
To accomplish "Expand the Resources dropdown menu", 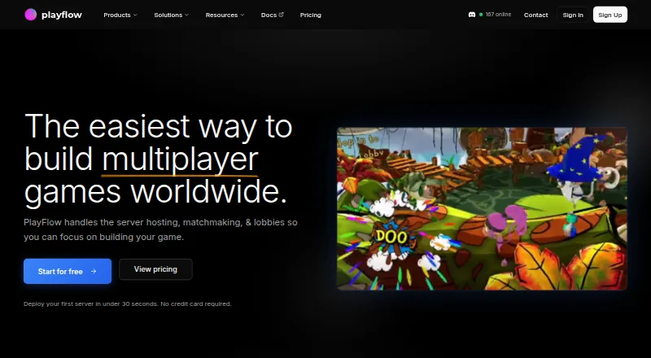I will pos(225,15).
